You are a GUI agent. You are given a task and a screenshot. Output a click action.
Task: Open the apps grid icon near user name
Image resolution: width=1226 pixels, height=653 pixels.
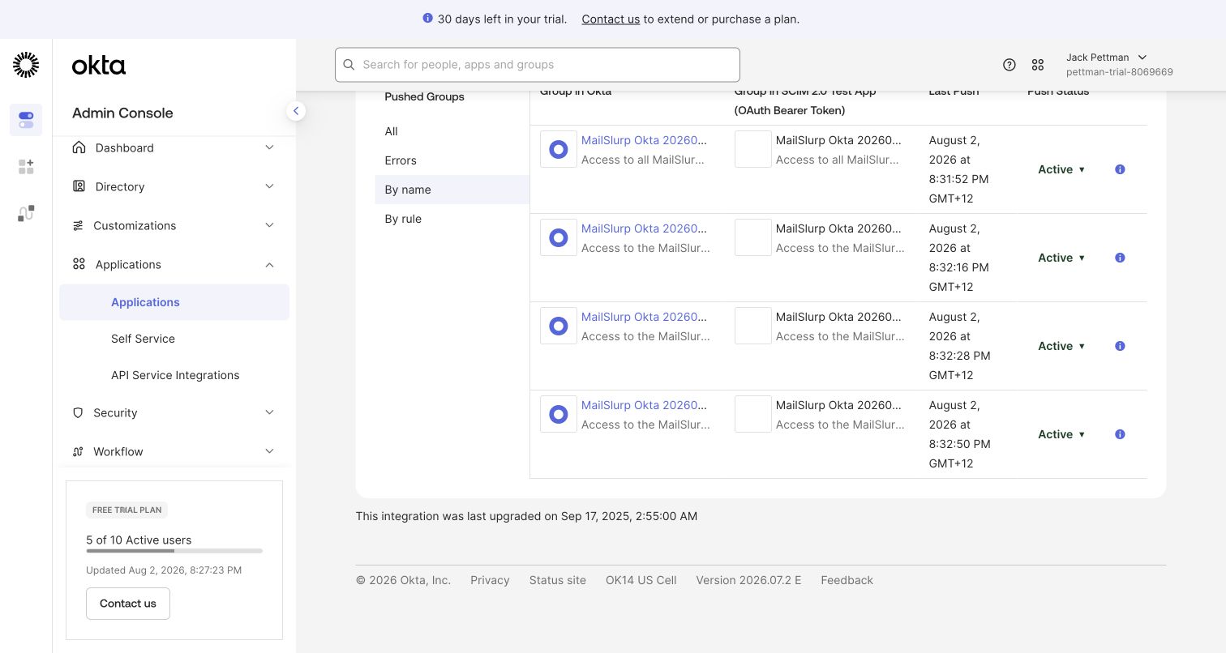click(x=1038, y=65)
